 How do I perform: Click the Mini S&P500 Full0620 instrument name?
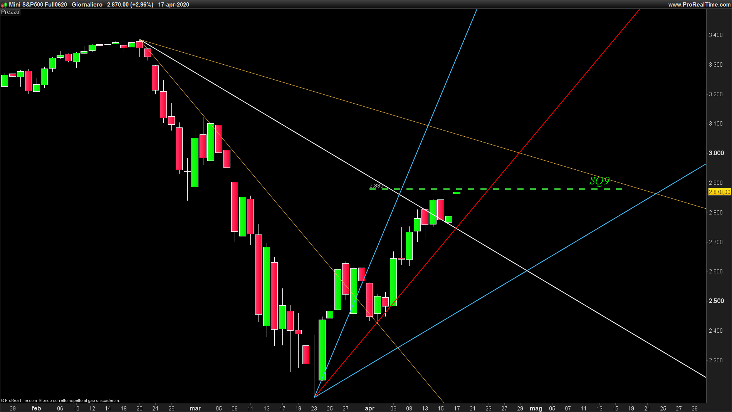pos(38,5)
